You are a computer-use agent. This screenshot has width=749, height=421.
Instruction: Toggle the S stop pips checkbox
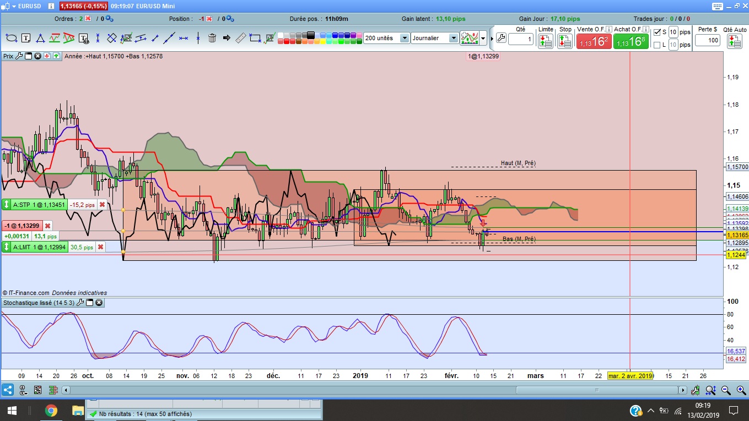click(x=657, y=32)
